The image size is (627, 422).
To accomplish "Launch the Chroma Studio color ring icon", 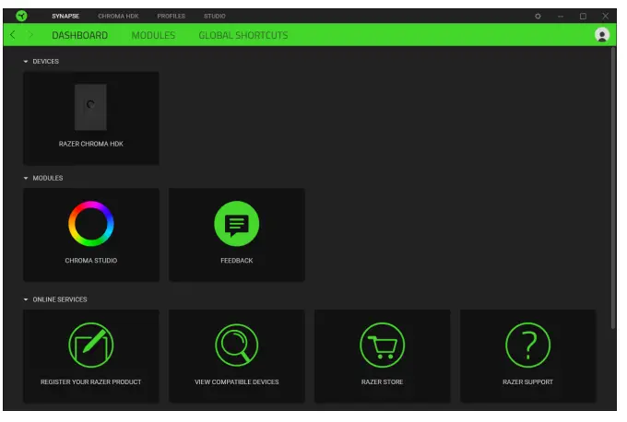I will click(91, 223).
